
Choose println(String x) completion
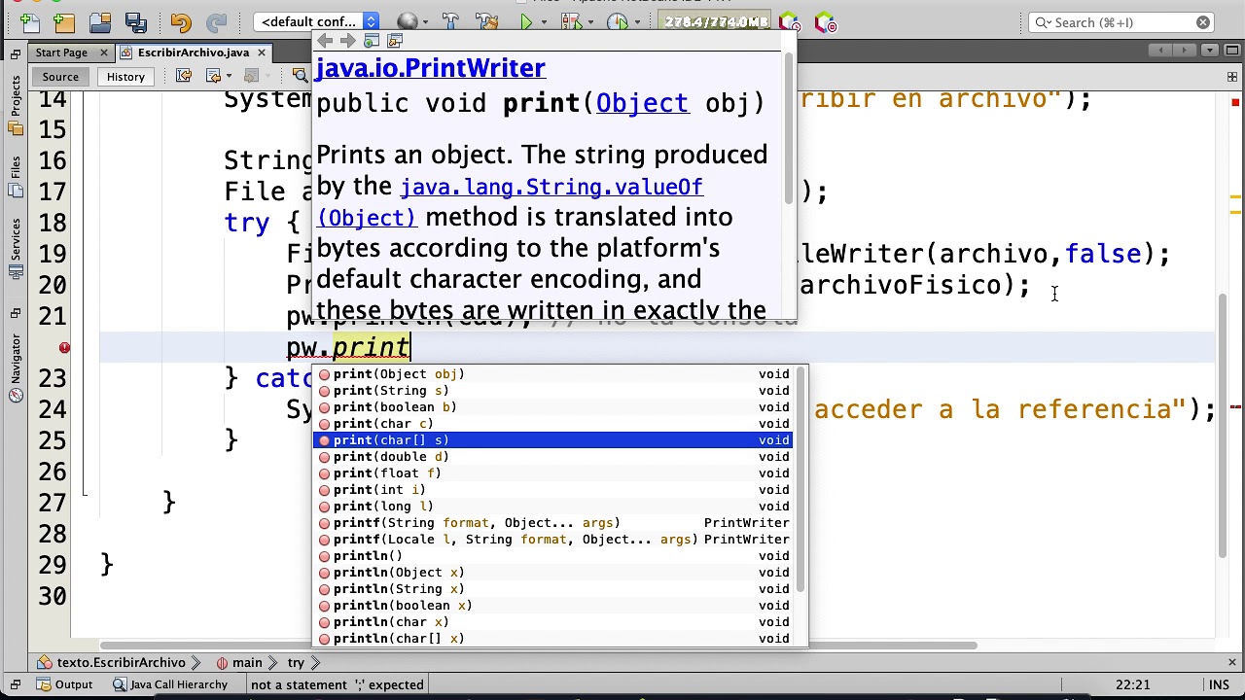[x=552, y=589]
